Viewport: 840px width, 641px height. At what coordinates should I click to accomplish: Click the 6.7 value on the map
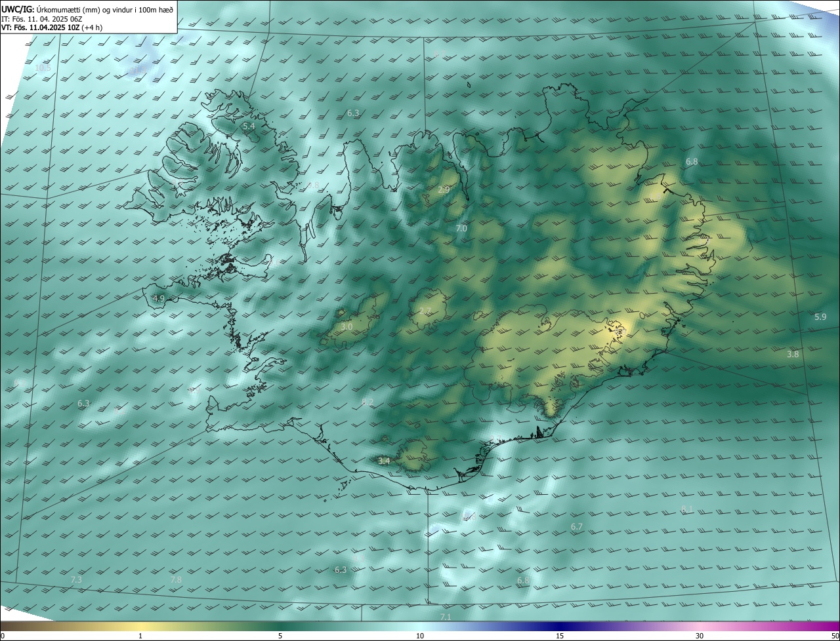(577, 526)
